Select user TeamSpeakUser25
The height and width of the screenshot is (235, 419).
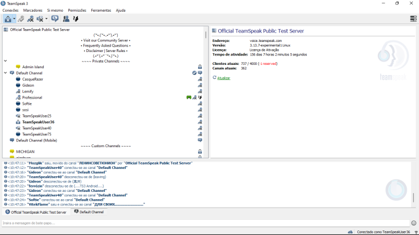pyautogui.click(x=36, y=116)
